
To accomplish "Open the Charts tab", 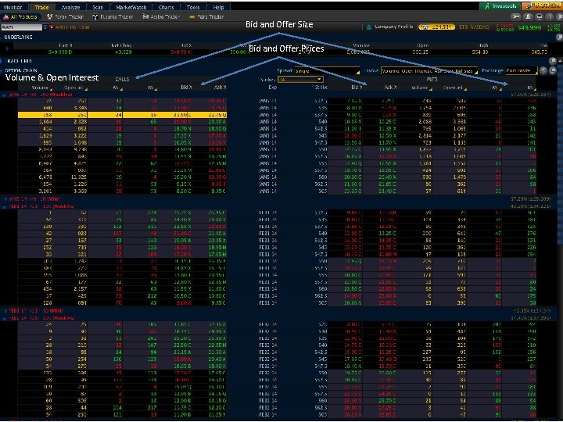I will point(166,7).
